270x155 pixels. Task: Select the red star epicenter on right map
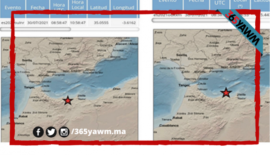(226, 93)
